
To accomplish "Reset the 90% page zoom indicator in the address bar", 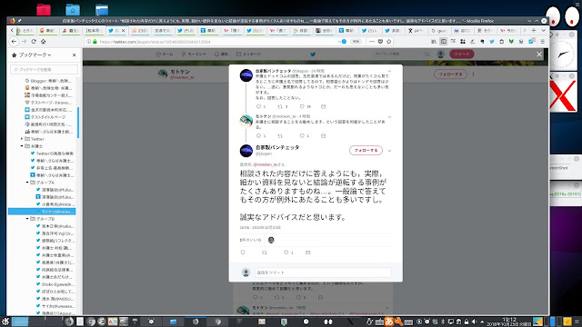I will point(356,42).
